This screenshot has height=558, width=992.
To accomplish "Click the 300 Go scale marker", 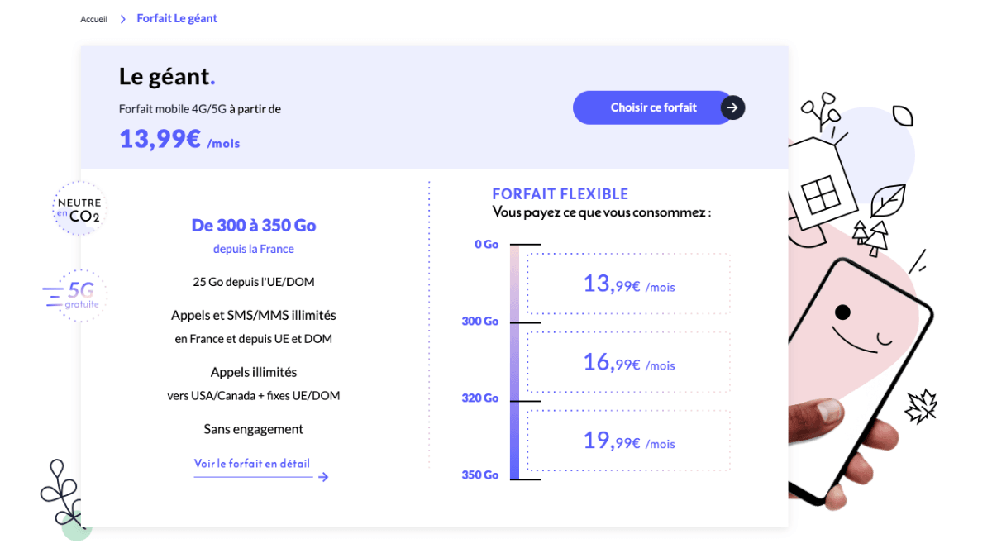I will tap(480, 322).
